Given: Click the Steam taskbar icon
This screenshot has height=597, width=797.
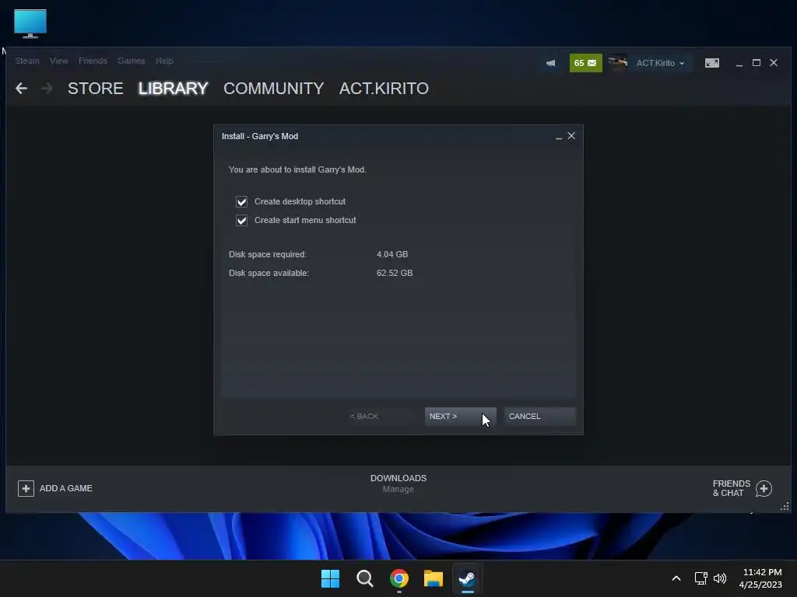Looking at the screenshot, I should 467,578.
